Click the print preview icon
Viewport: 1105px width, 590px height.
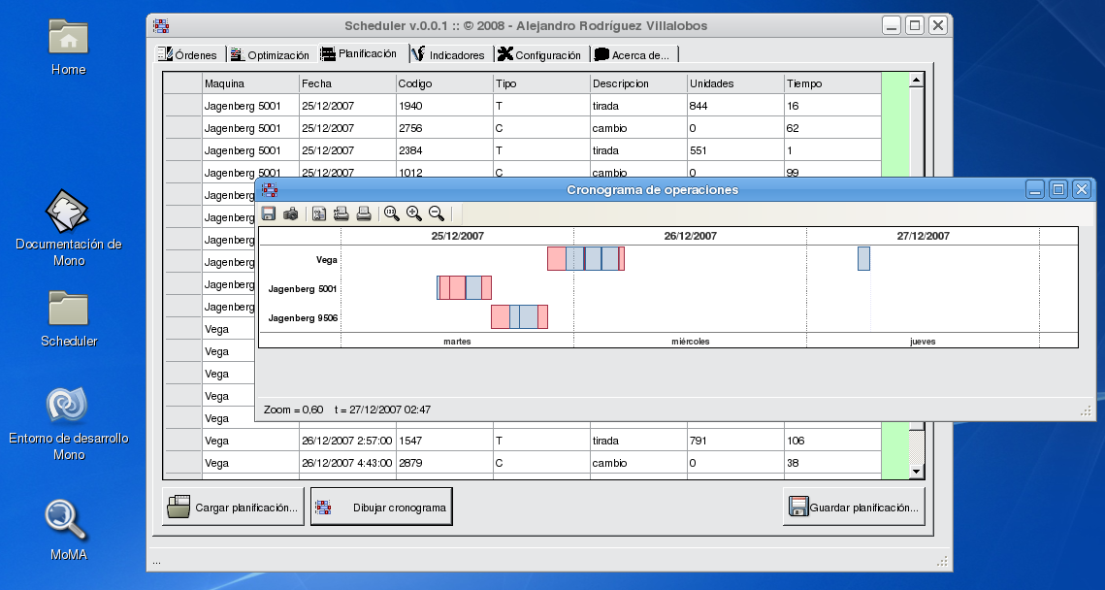coord(341,214)
